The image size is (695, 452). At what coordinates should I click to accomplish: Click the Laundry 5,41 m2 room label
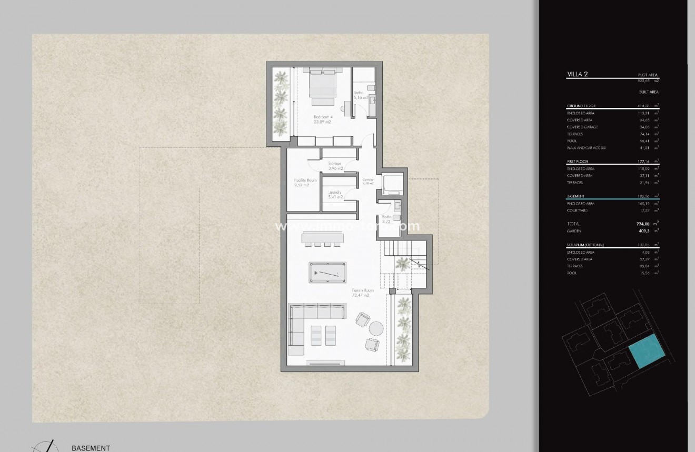[335, 195]
